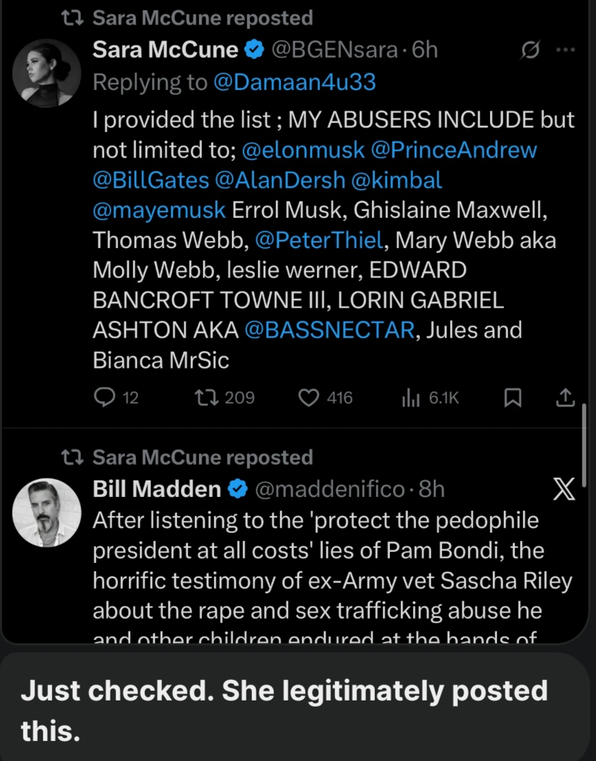Click the Grok slashed-circle icon
This screenshot has height=761, width=596.
coord(530,50)
